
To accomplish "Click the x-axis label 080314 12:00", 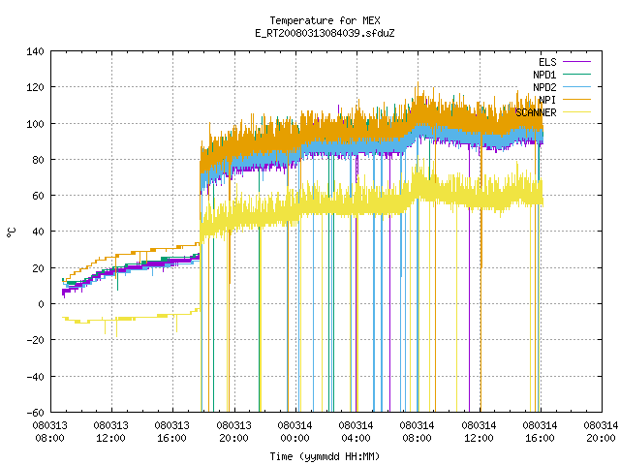I will (479, 432).
